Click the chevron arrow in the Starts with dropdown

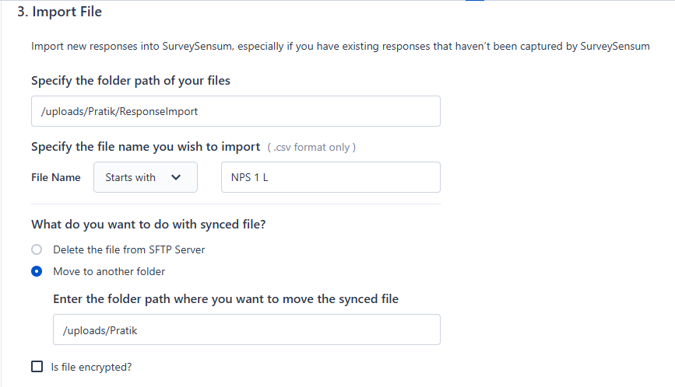[176, 177]
